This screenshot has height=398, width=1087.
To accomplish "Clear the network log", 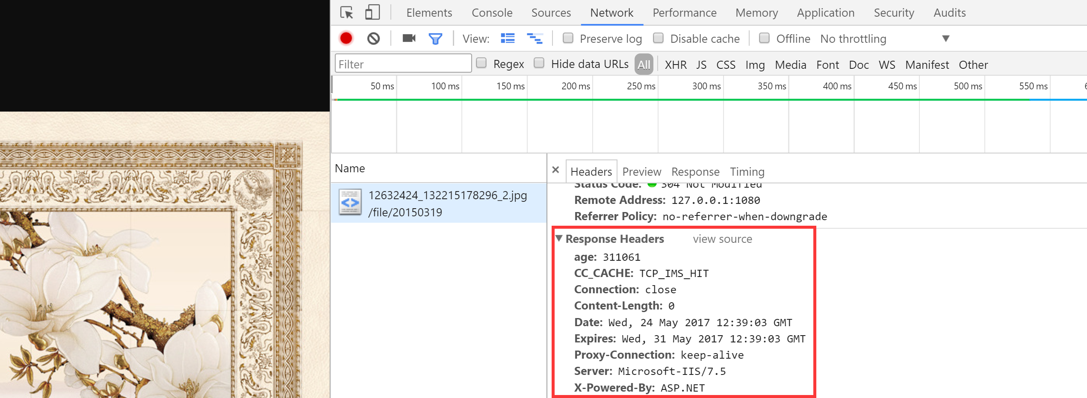I will click(x=373, y=38).
